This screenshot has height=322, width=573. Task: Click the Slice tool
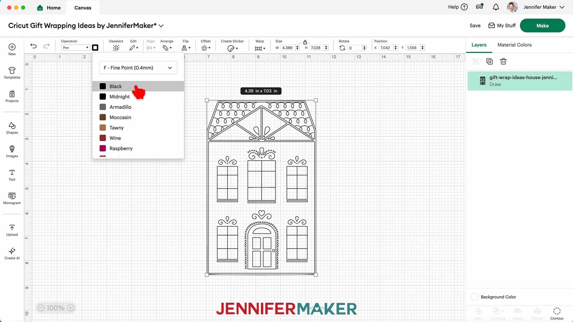(479, 313)
